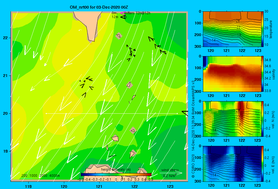Screen dimensions: 278x189
Task: Click the temperature panel's vertical color bar
Action: [x=262, y=29]
